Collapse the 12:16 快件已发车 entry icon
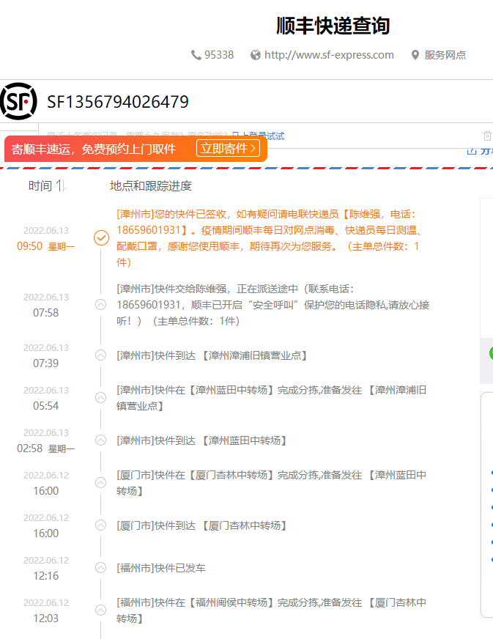The width and height of the screenshot is (493, 639). 100,568
